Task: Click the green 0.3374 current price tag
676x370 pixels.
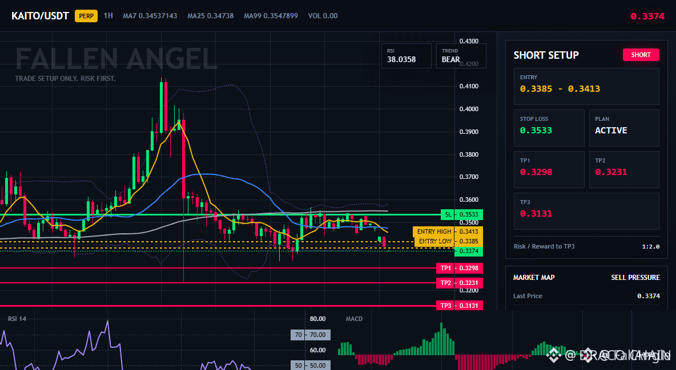Action: [x=469, y=251]
